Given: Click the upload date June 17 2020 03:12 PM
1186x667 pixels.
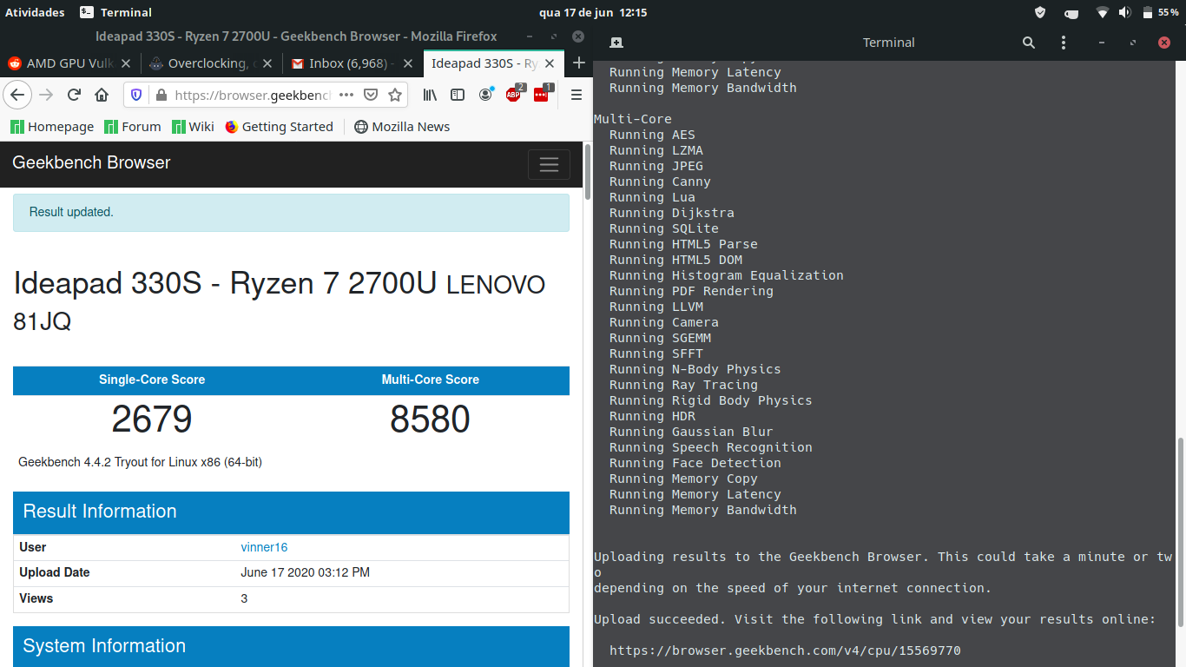Looking at the screenshot, I should coord(306,572).
